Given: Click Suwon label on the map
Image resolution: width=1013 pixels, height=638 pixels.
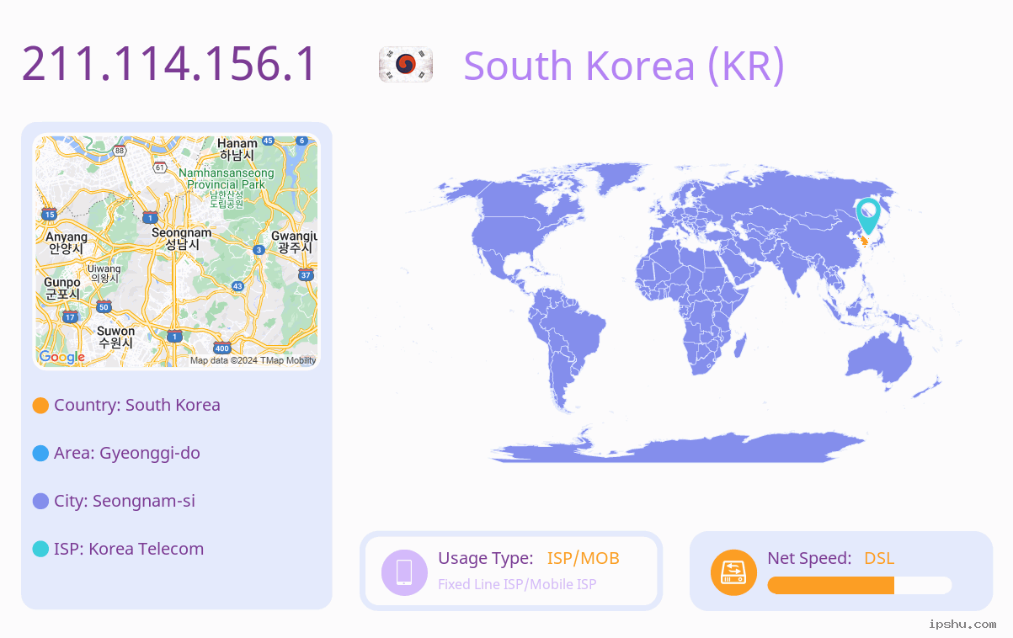Looking at the screenshot, I should pyautogui.click(x=115, y=337).
